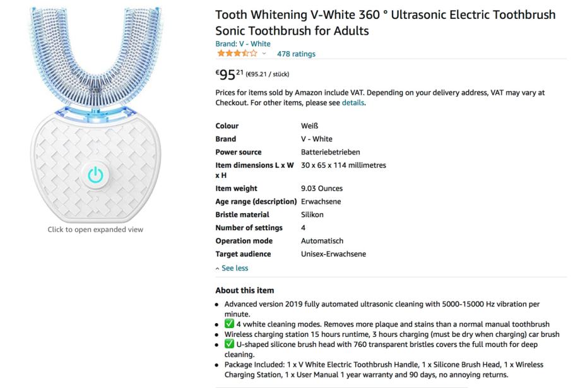Click the "Click to open expanded view" caption
The image size is (580, 388).
point(95,230)
